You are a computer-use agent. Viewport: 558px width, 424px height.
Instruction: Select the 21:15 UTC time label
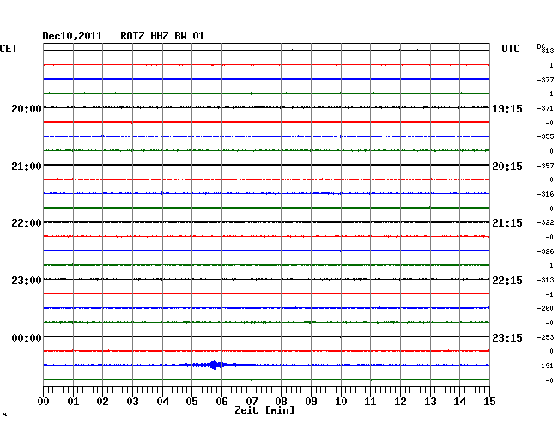pos(507,223)
